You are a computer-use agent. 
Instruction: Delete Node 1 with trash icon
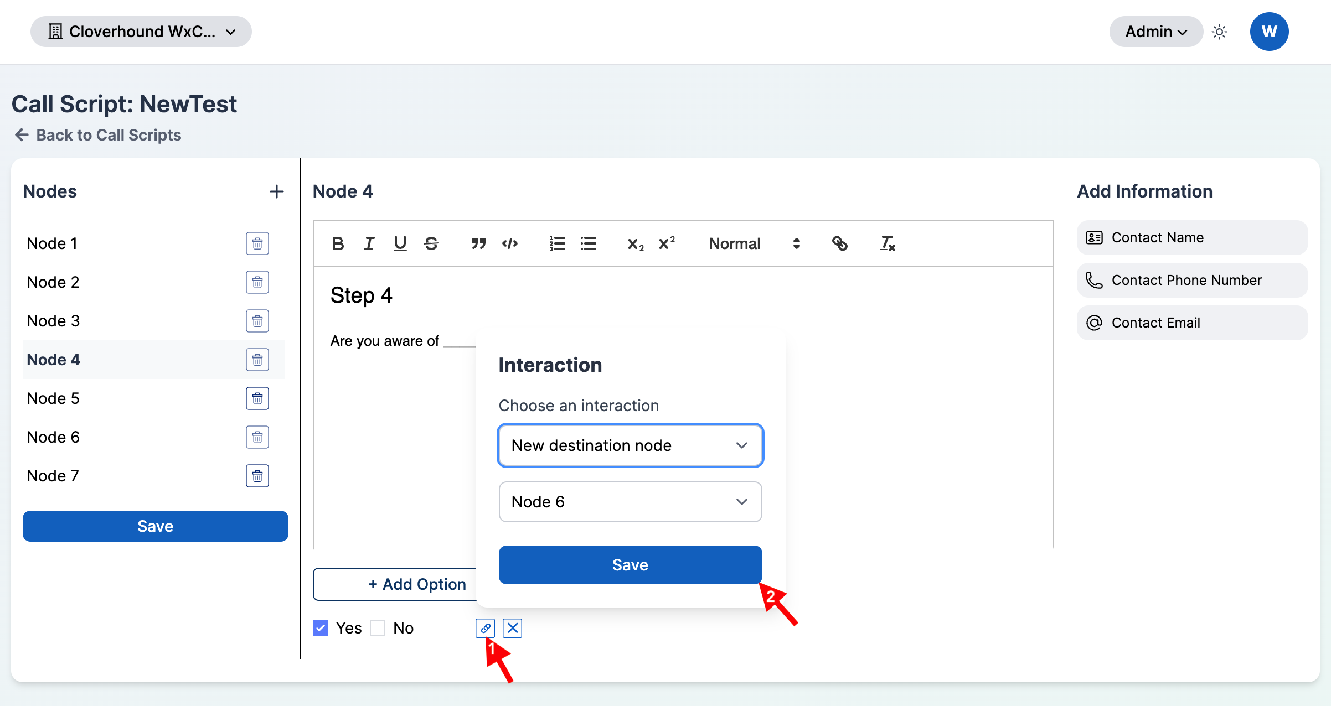(257, 243)
